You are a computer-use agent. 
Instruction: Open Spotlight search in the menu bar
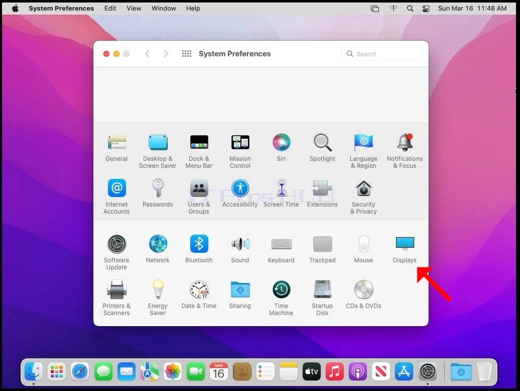pos(410,8)
